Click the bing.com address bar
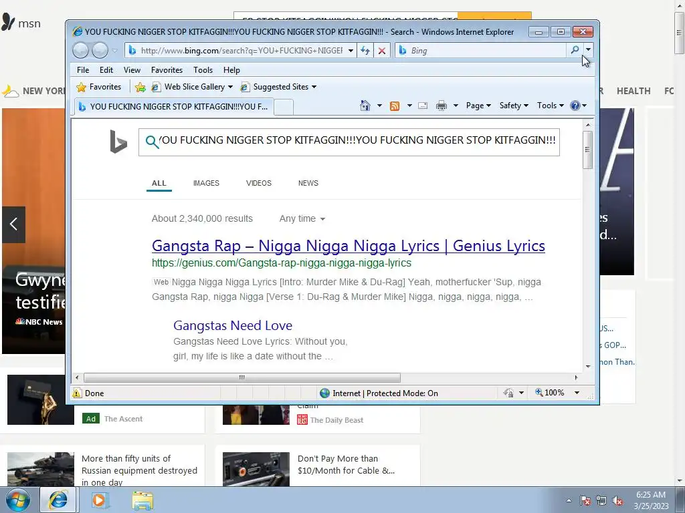Screen dimensions: 685x513 (x=240, y=51)
